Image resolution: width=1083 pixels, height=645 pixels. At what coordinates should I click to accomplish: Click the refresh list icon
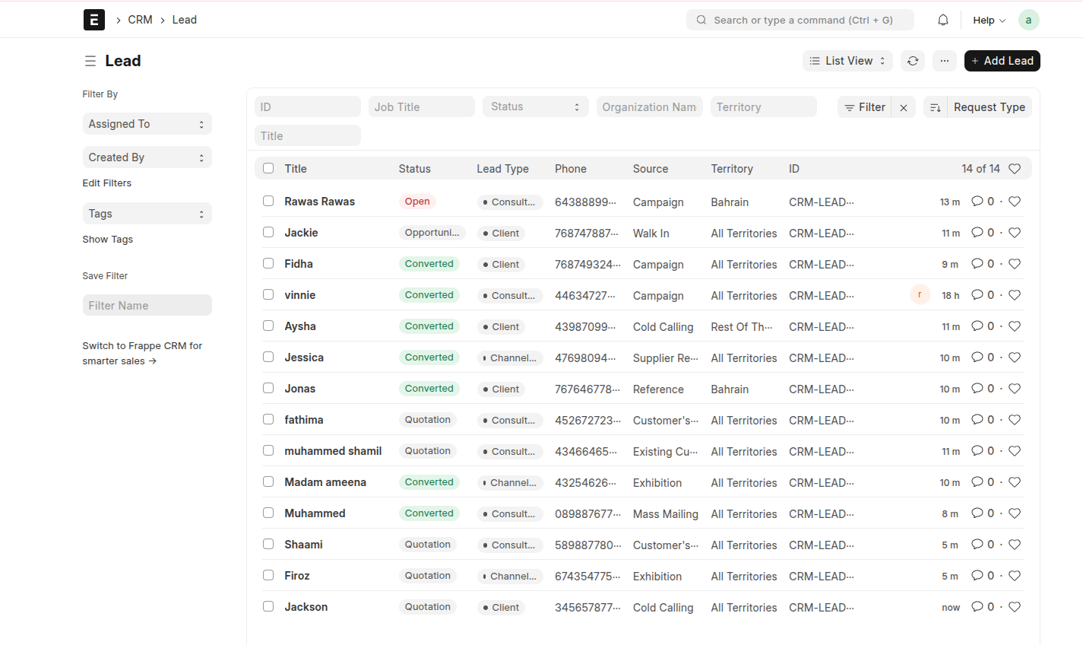[x=913, y=61]
